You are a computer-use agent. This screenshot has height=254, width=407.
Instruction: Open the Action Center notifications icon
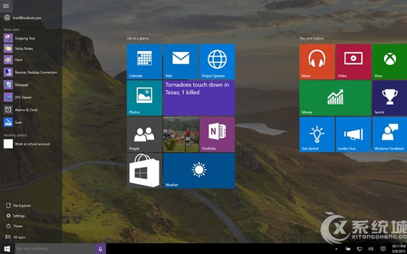click(383, 249)
